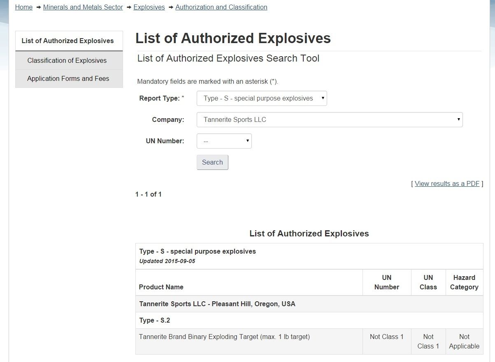Open the Explosives breadcrumb link

click(x=149, y=7)
